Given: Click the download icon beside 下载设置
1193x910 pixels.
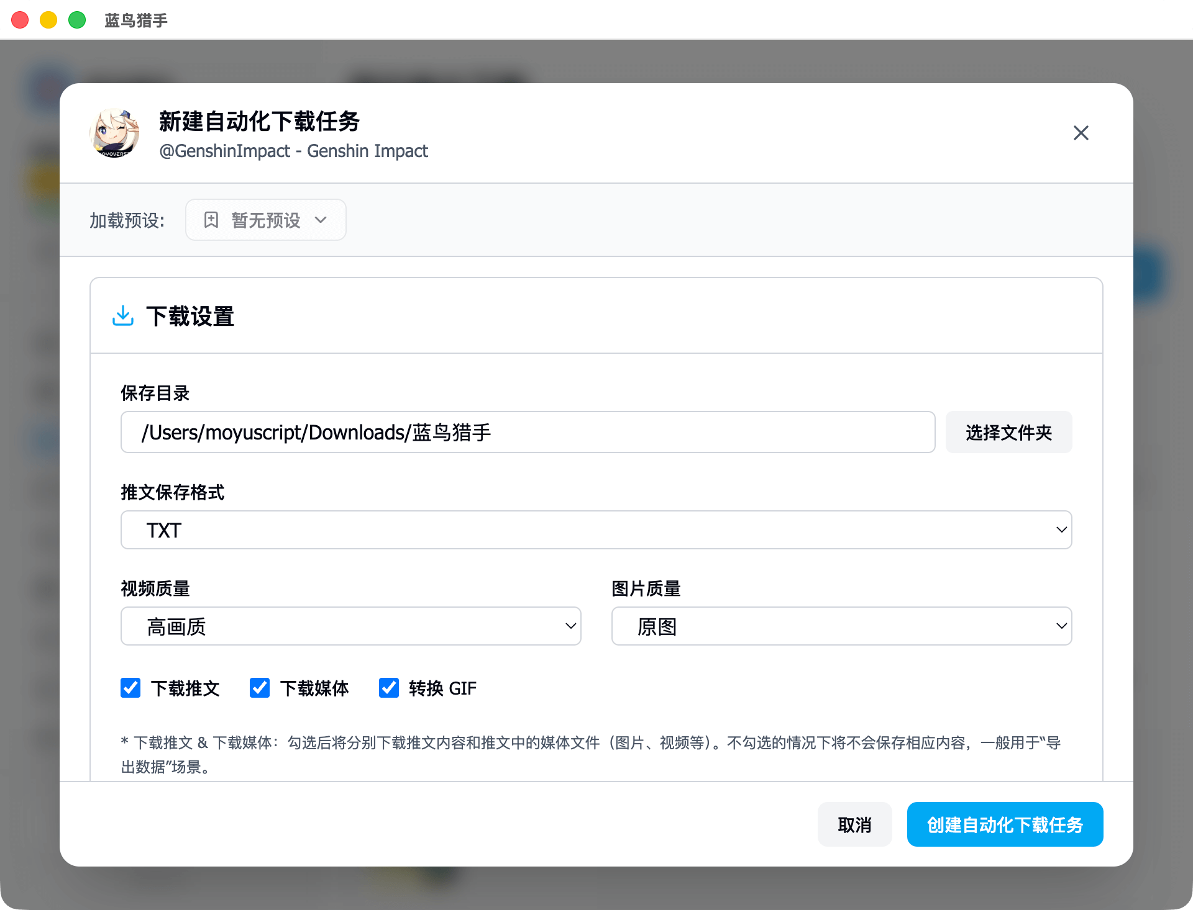Looking at the screenshot, I should pyautogui.click(x=123, y=316).
